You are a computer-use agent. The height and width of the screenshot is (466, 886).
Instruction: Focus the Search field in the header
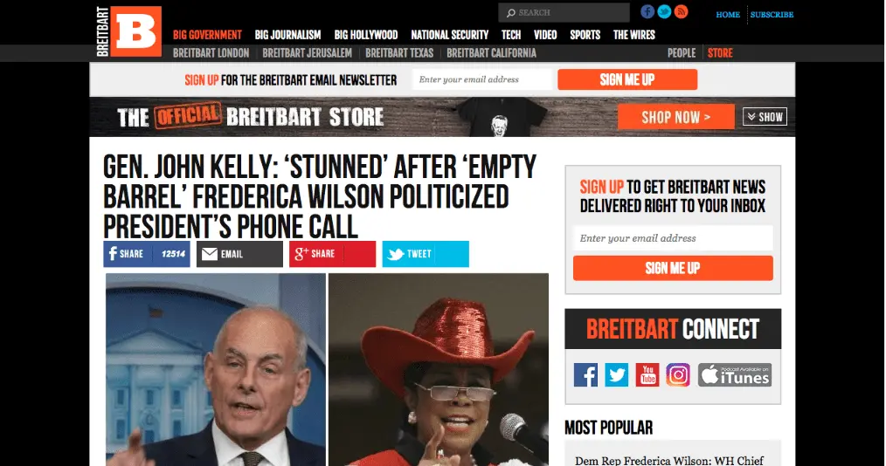point(564,12)
